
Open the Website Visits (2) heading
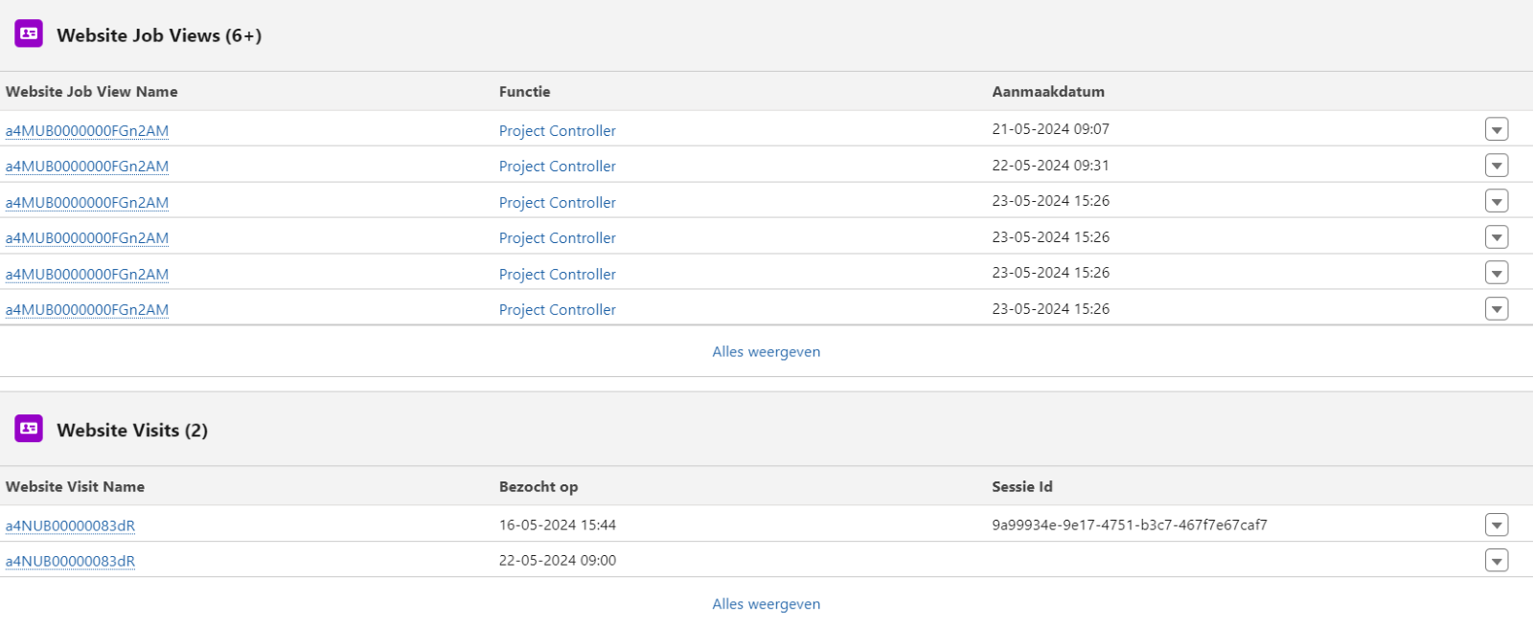click(x=132, y=431)
